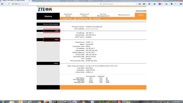
Task: Click the Buscar search field
Action: [121, 4]
